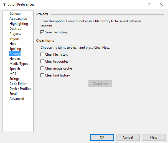Select Appearance in the preferences list
168x143 pixels.
pos(18,19)
